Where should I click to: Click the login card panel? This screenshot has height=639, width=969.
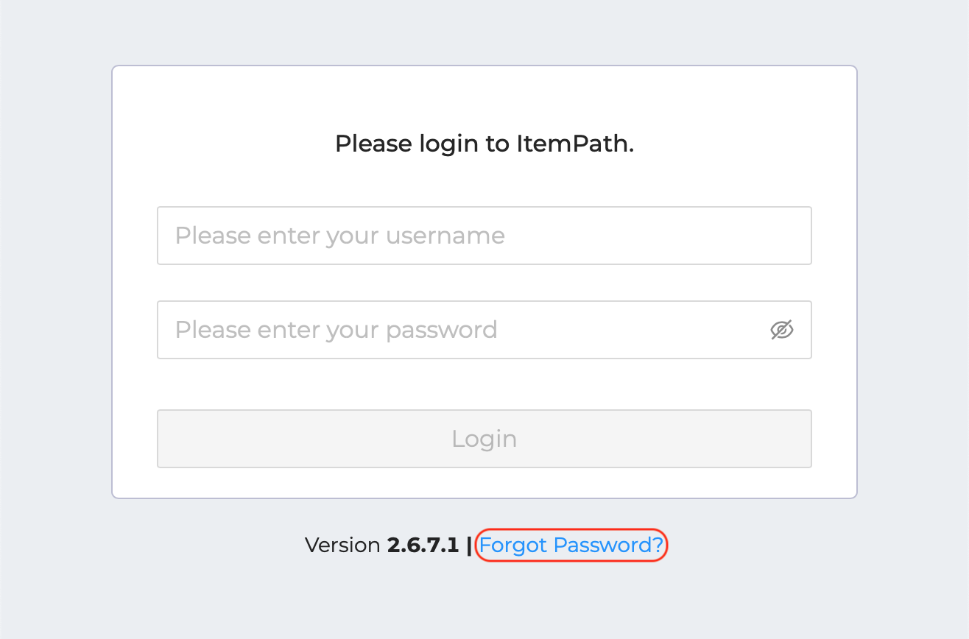484,103
